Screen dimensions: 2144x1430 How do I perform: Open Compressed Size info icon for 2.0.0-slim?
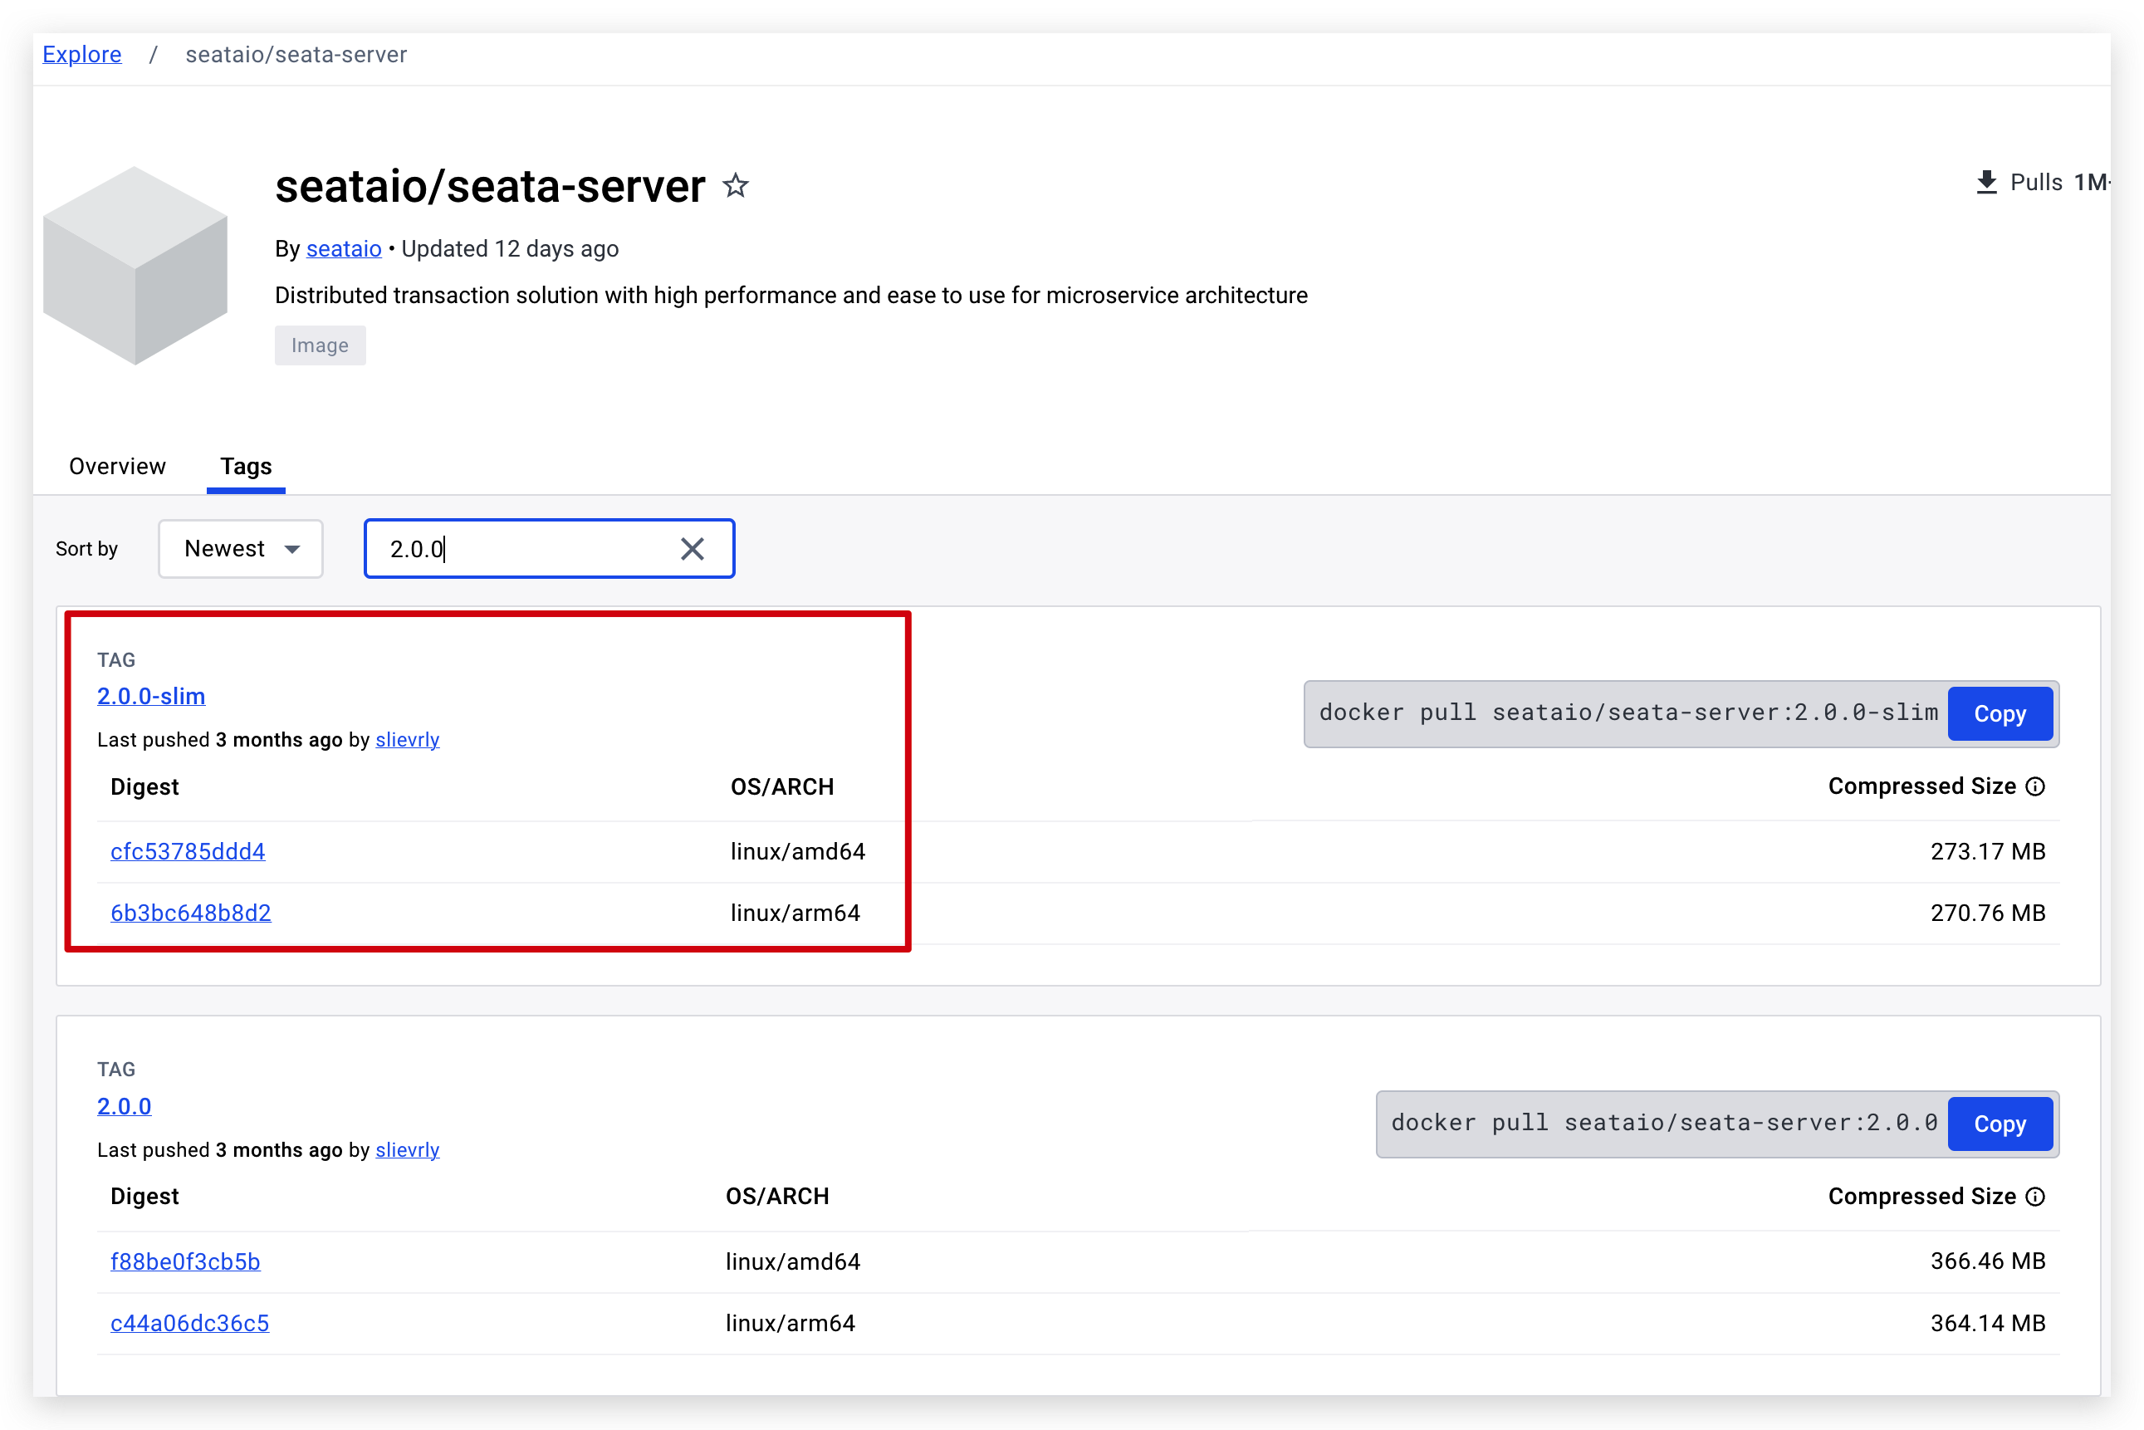2034,787
